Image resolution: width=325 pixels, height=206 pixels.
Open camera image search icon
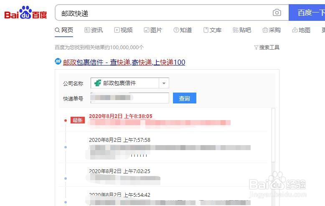click(x=277, y=13)
